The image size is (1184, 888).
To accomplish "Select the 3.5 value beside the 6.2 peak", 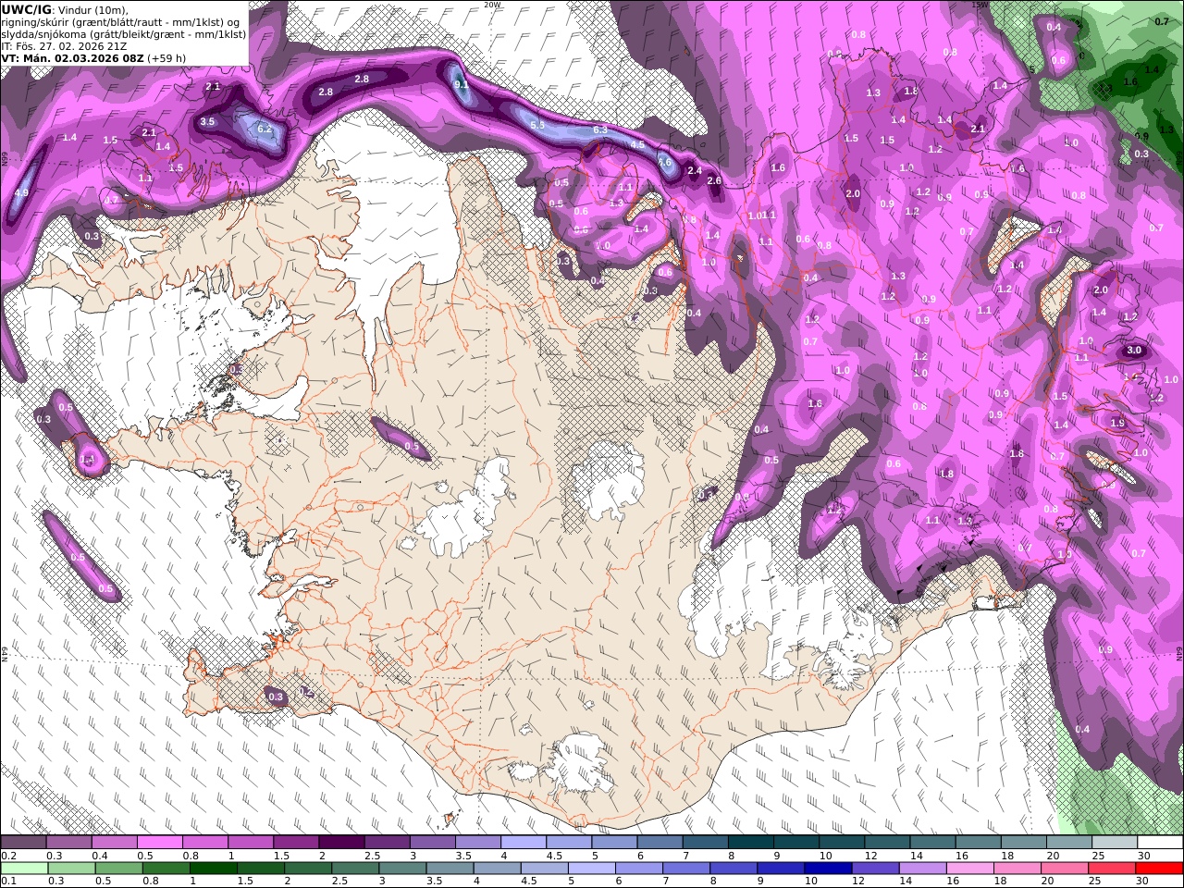I will pyautogui.click(x=208, y=121).
